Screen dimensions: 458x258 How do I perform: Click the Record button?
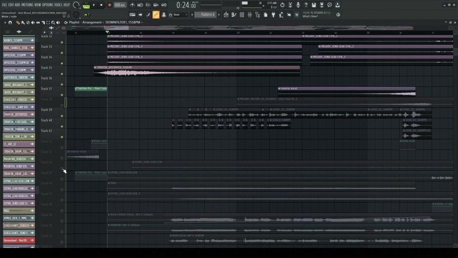coord(110,5)
